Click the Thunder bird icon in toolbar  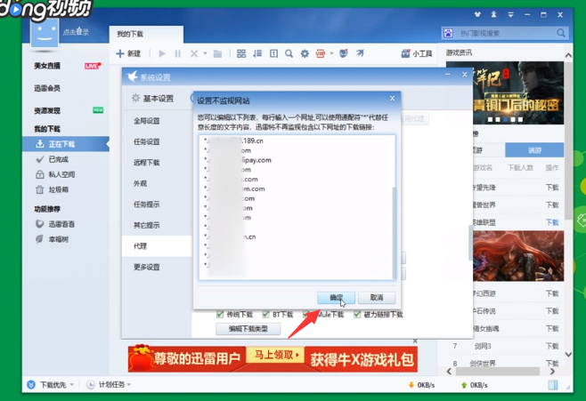point(360,53)
